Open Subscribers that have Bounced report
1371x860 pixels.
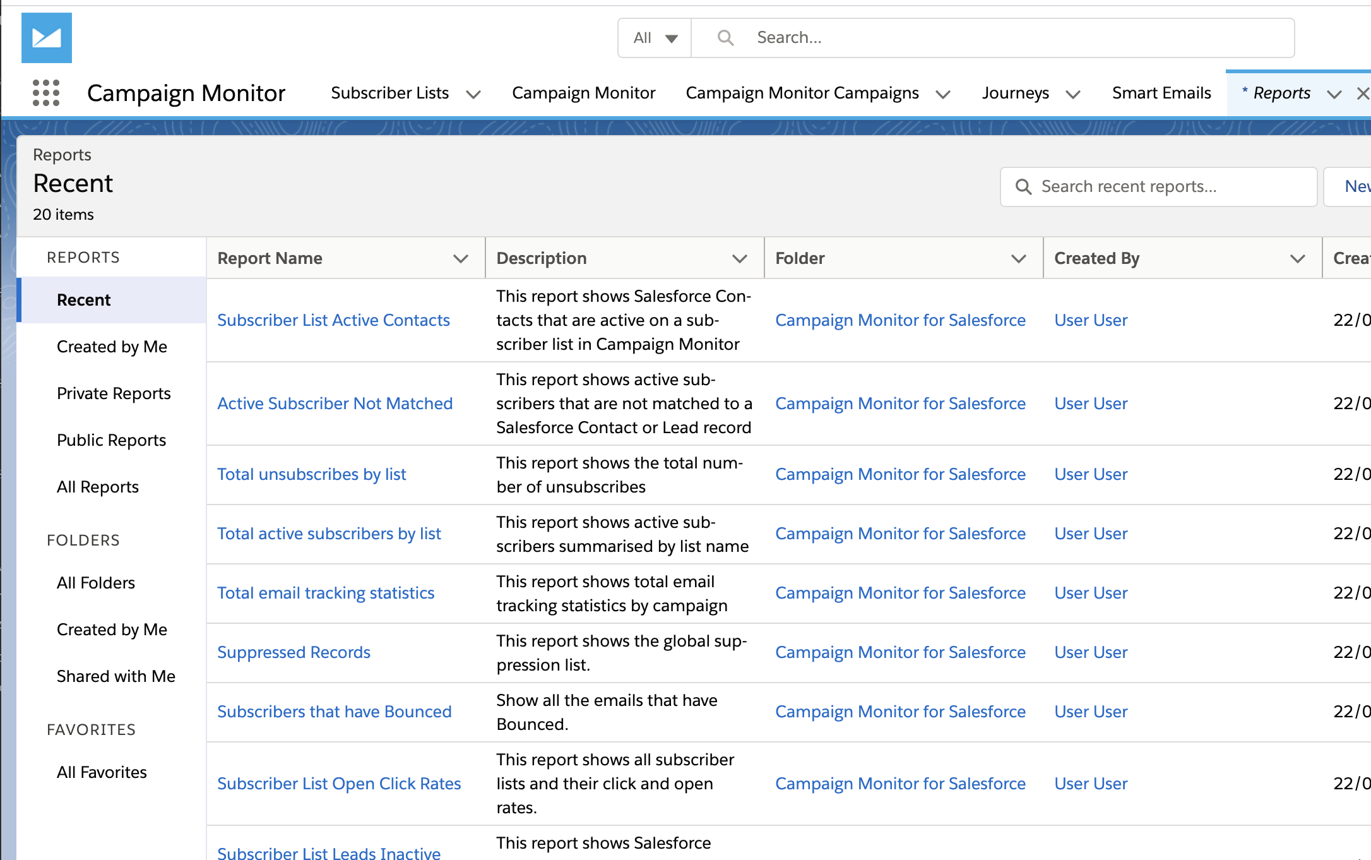[x=335, y=712]
